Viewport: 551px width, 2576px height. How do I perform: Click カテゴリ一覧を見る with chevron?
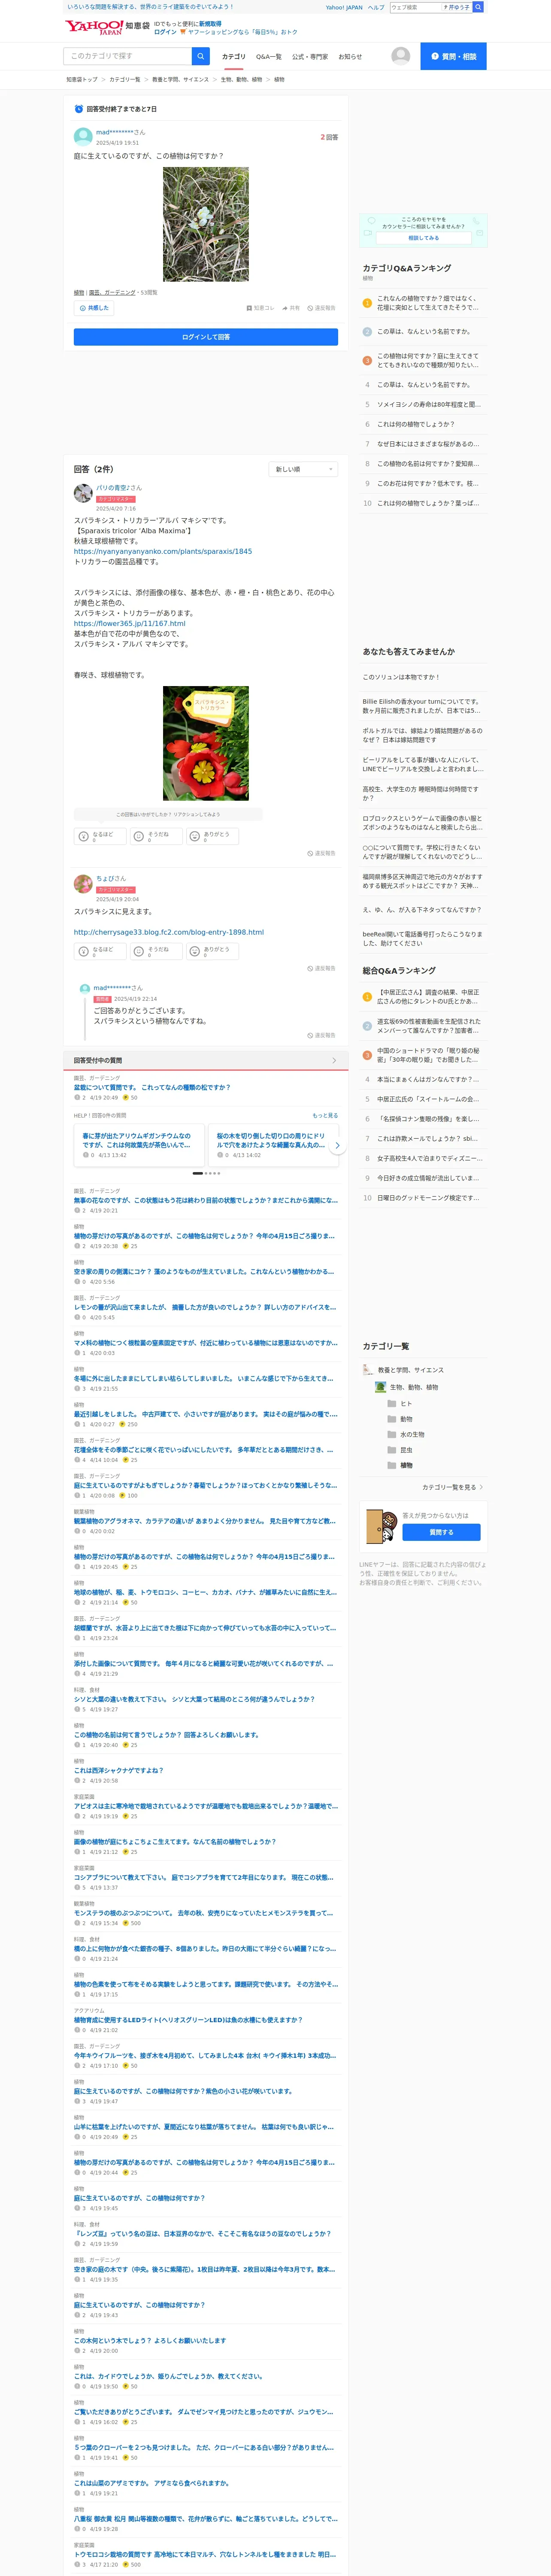point(453,1487)
